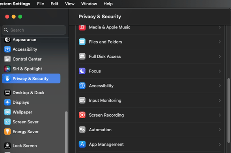The height and width of the screenshot is (153, 231).
Task: Click Wallpaper sidebar icon
Action: tap(7, 112)
